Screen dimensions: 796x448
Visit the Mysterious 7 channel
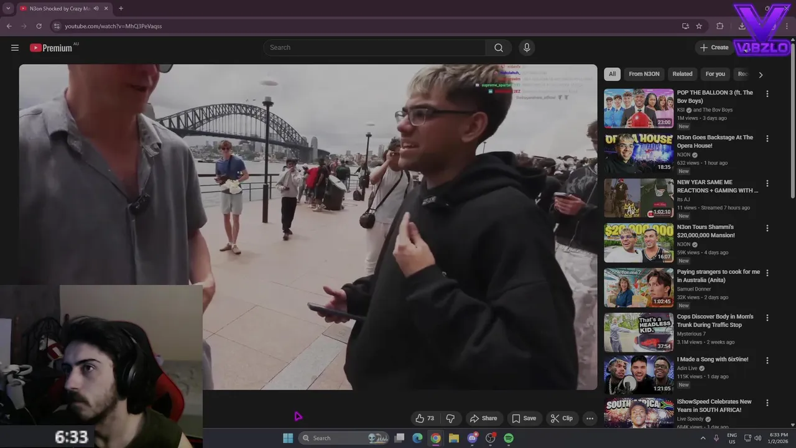[x=691, y=334]
